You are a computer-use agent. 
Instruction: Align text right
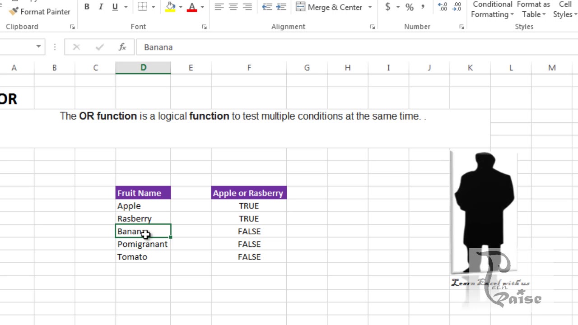click(247, 7)
